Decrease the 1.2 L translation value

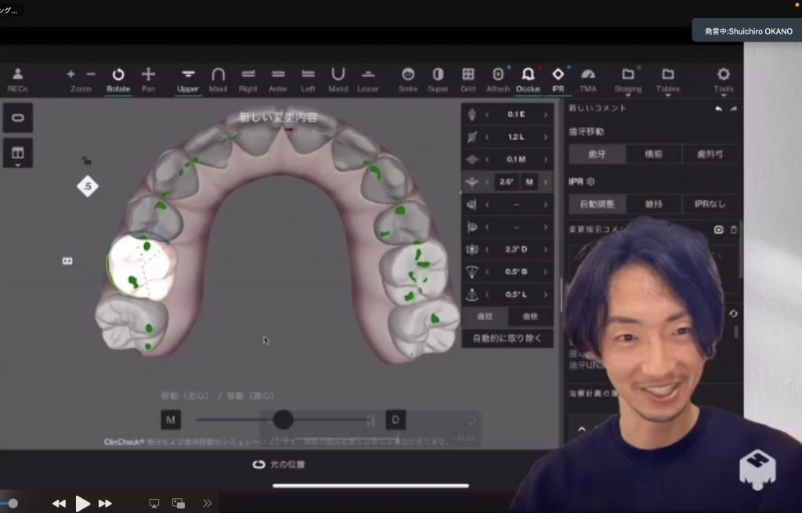click(487, 137)
